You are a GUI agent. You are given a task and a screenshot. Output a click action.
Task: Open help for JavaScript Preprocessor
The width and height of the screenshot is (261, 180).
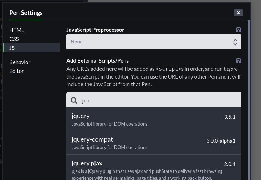(x=239, y=30)
